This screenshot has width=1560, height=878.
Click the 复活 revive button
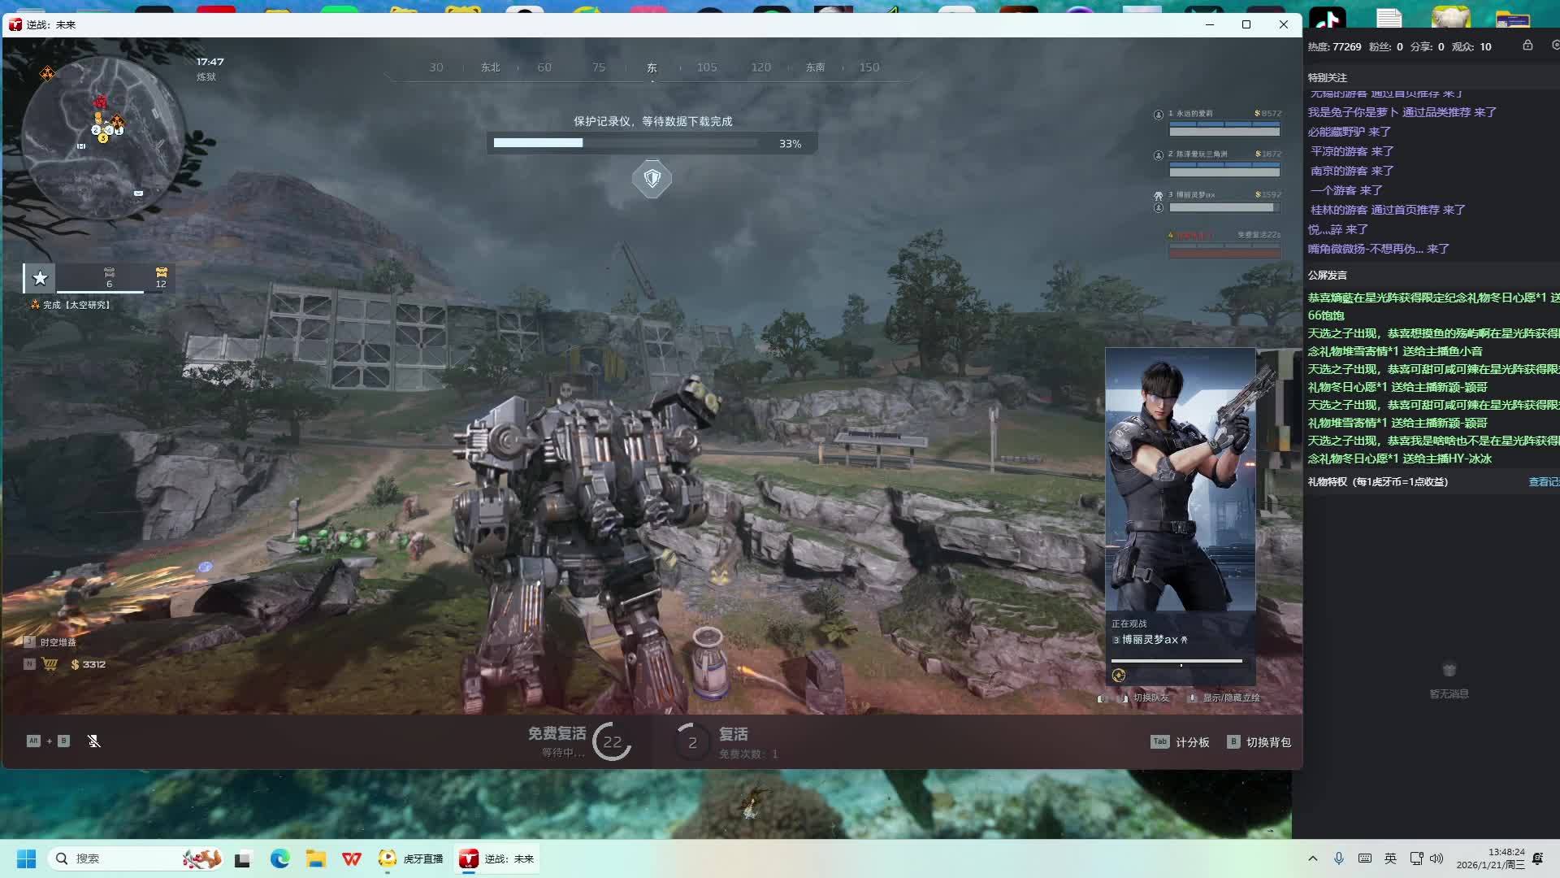(x=732, y=735)
